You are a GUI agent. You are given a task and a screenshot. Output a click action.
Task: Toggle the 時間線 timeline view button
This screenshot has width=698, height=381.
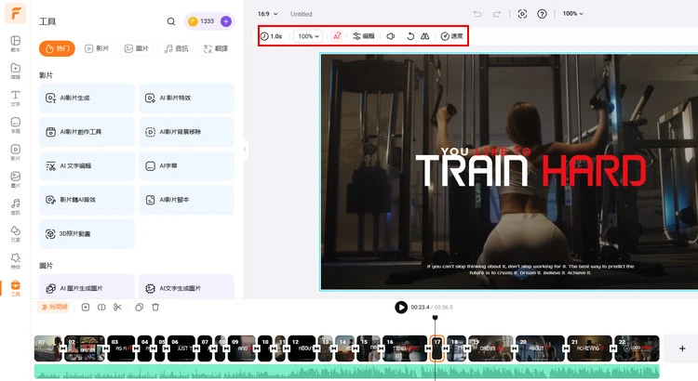click(x=54, y=308)
